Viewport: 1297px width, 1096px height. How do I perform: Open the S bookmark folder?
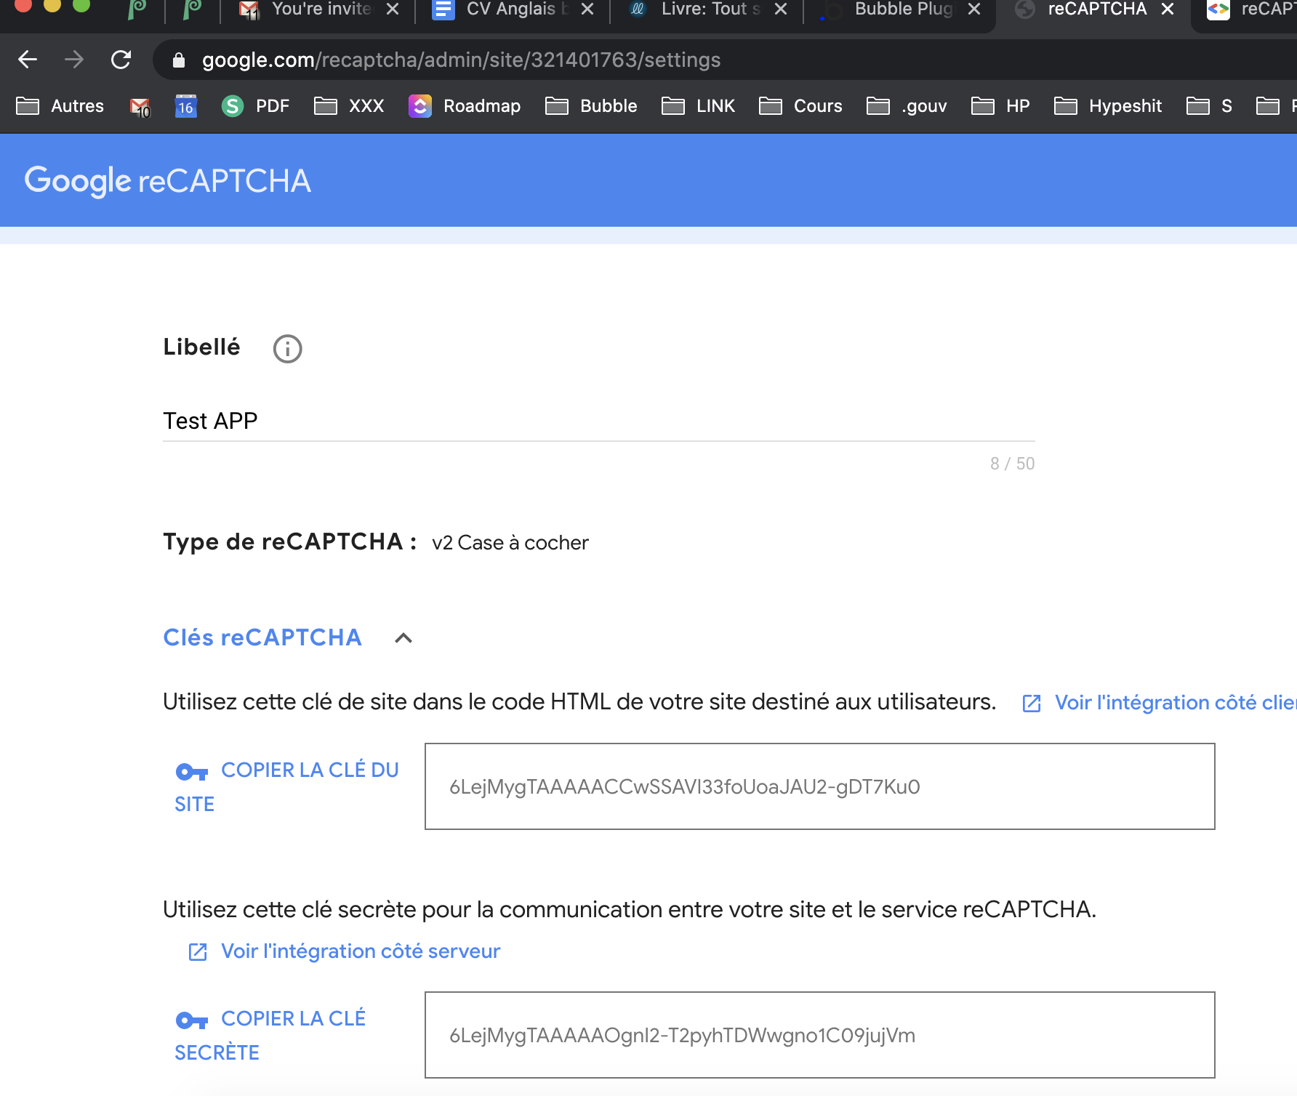tap(1209, 106)
